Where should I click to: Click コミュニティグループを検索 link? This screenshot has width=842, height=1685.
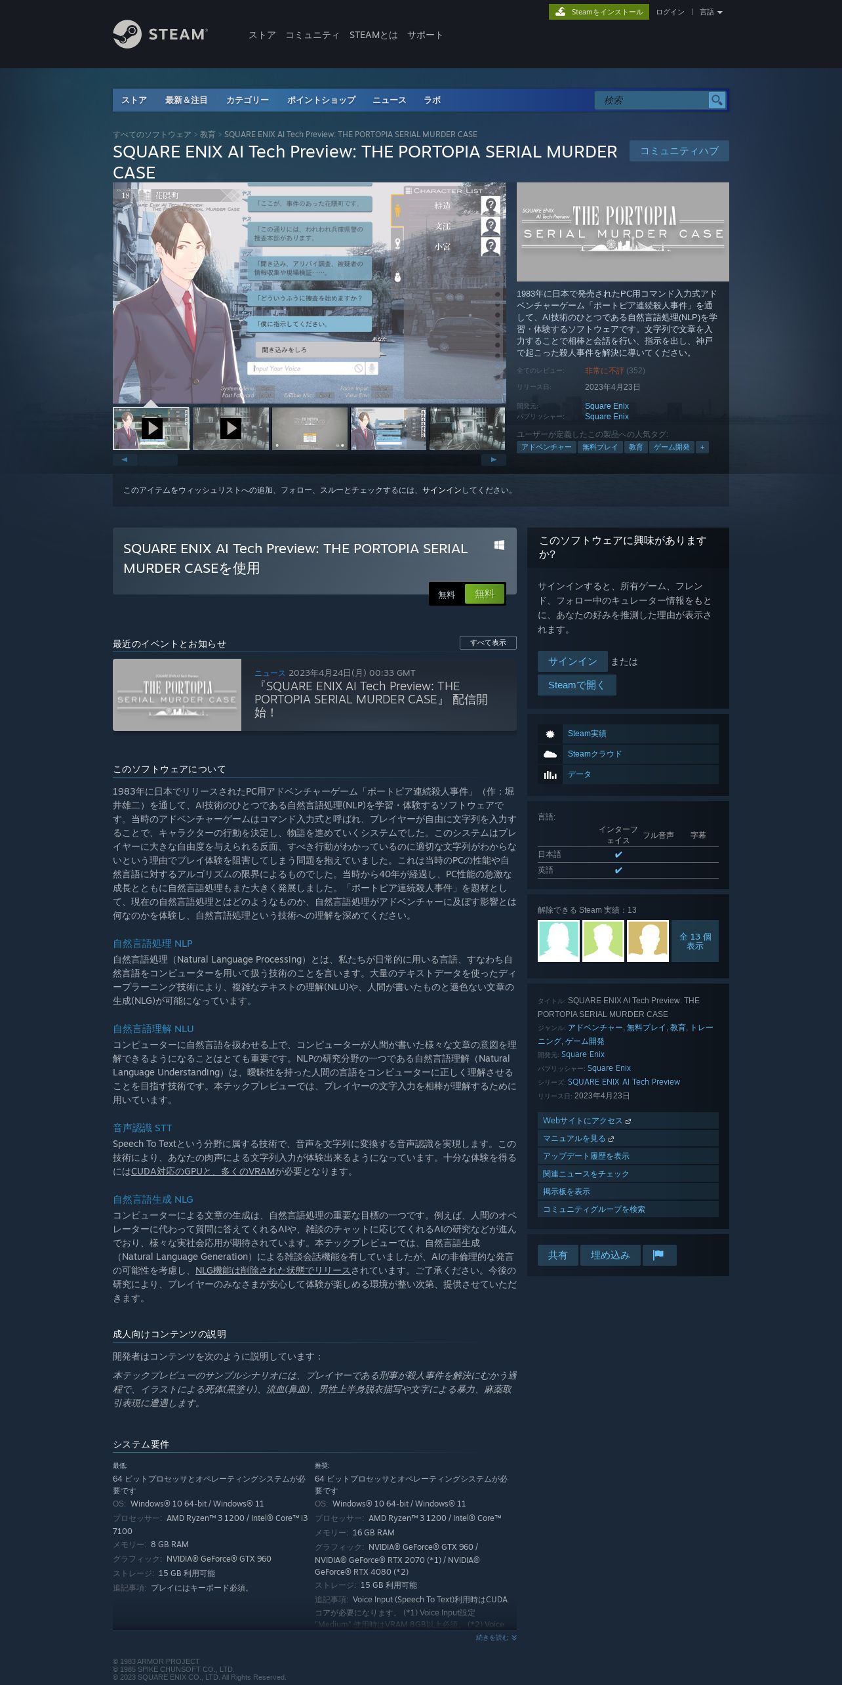click(x=628, y=1209)
